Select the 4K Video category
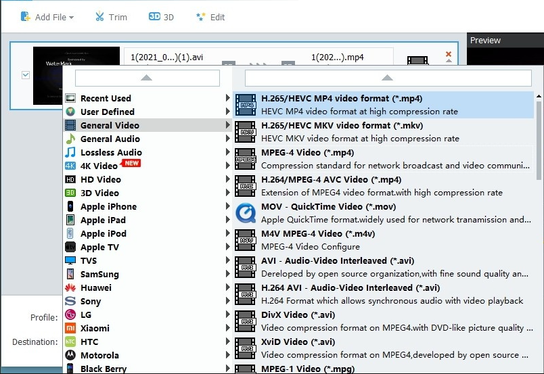This screenshot has height=374, width=544. click(148, 166)
